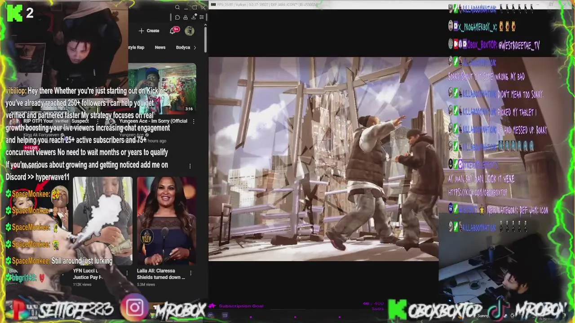Viewport: 575px width, 323px height.
Task: Expand category chips with right arrow
Action: (195, 47)
